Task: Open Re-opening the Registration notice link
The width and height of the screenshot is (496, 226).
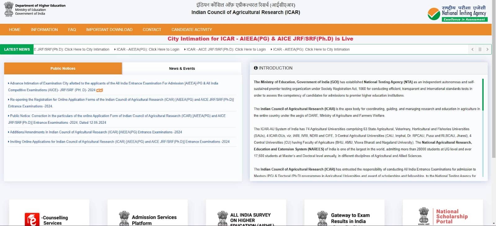Action: (121, 103)
